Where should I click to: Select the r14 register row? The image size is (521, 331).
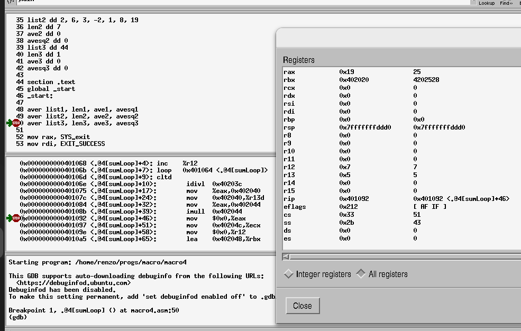point(402,183)
